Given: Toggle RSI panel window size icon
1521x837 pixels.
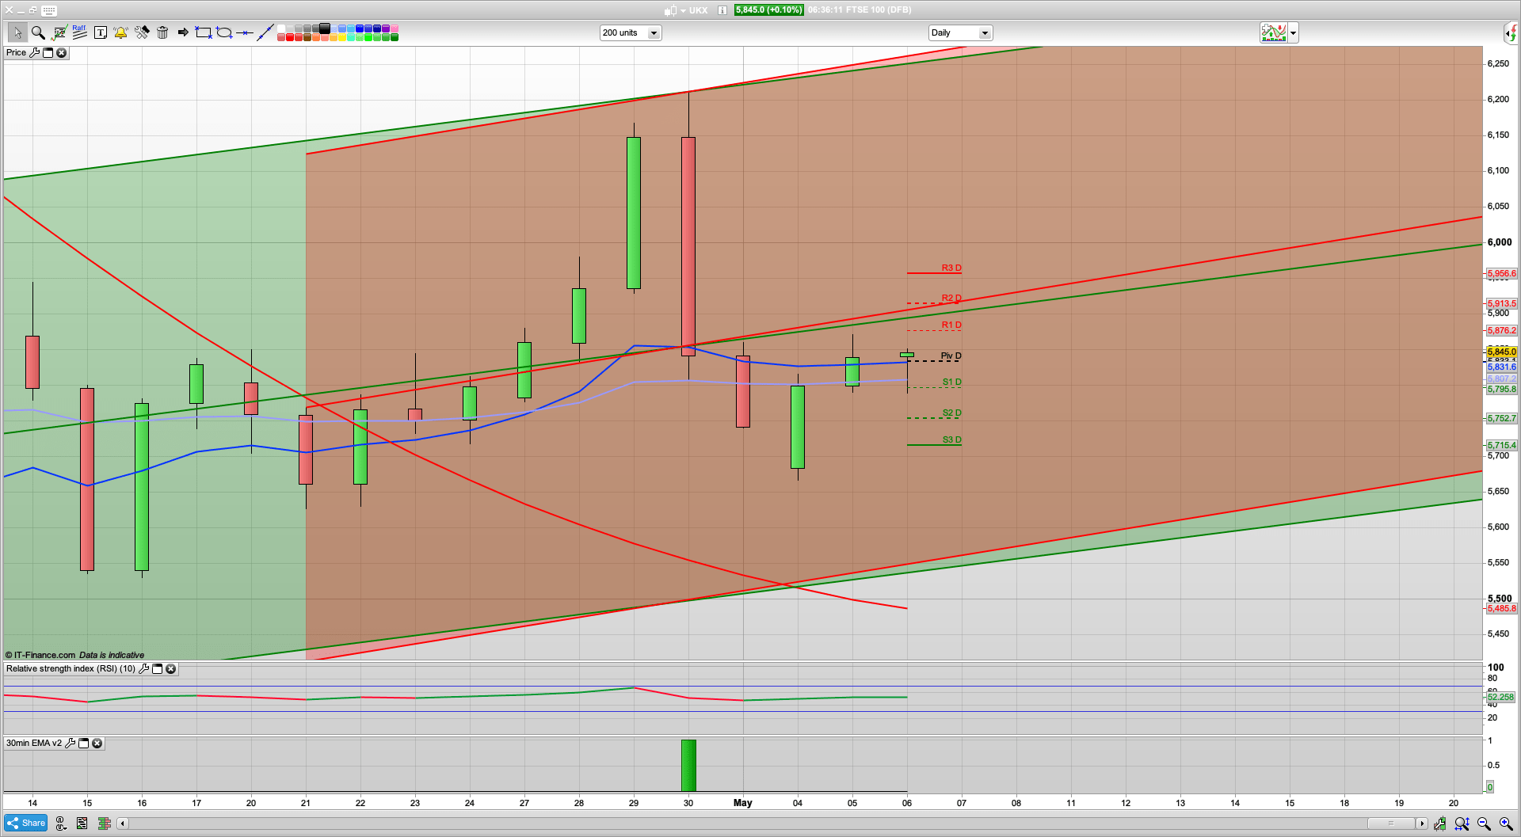Looking at the screenshot, I should click(x=157, y=669).
